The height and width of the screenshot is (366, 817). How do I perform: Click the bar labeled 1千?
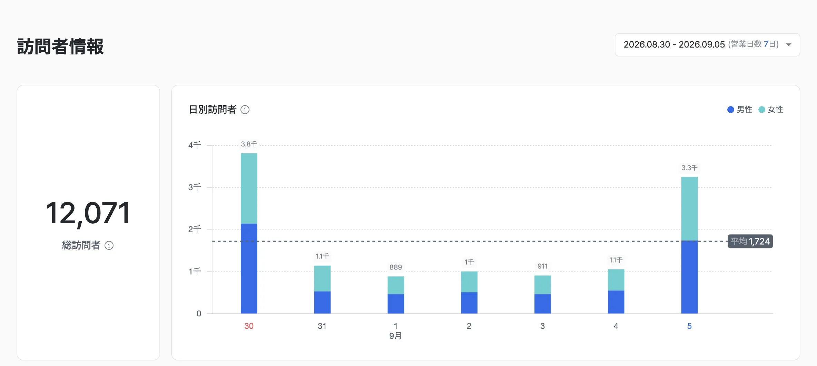tap(469, 293)
